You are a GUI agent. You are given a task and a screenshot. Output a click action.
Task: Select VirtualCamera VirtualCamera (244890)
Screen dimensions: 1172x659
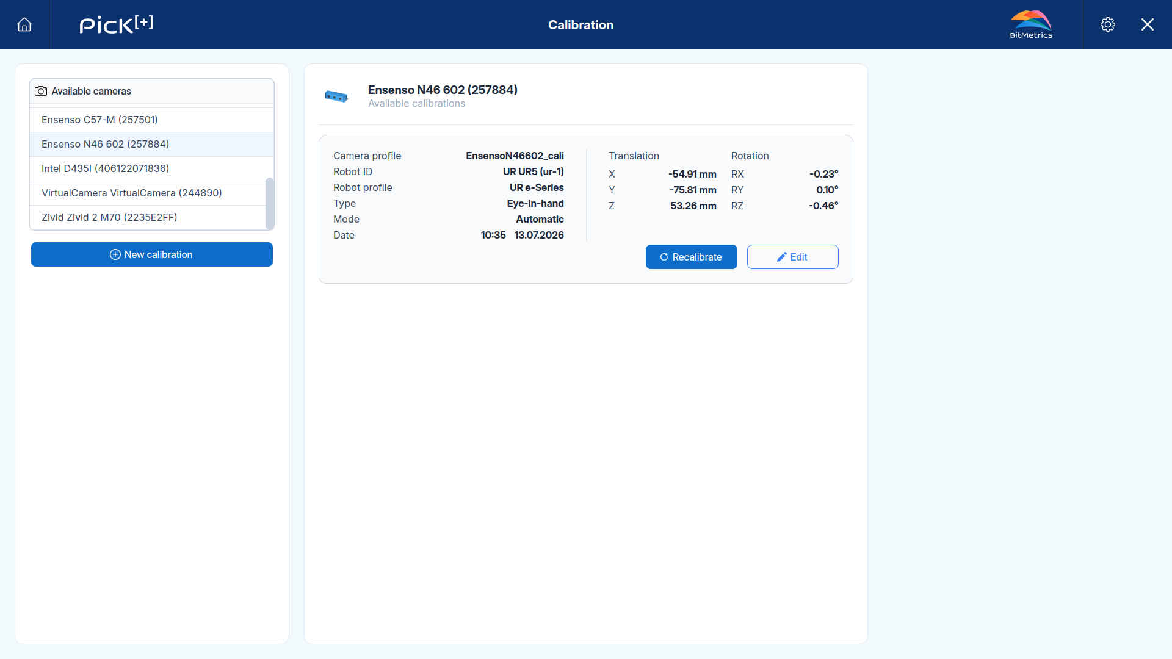[x=148, y=193]
